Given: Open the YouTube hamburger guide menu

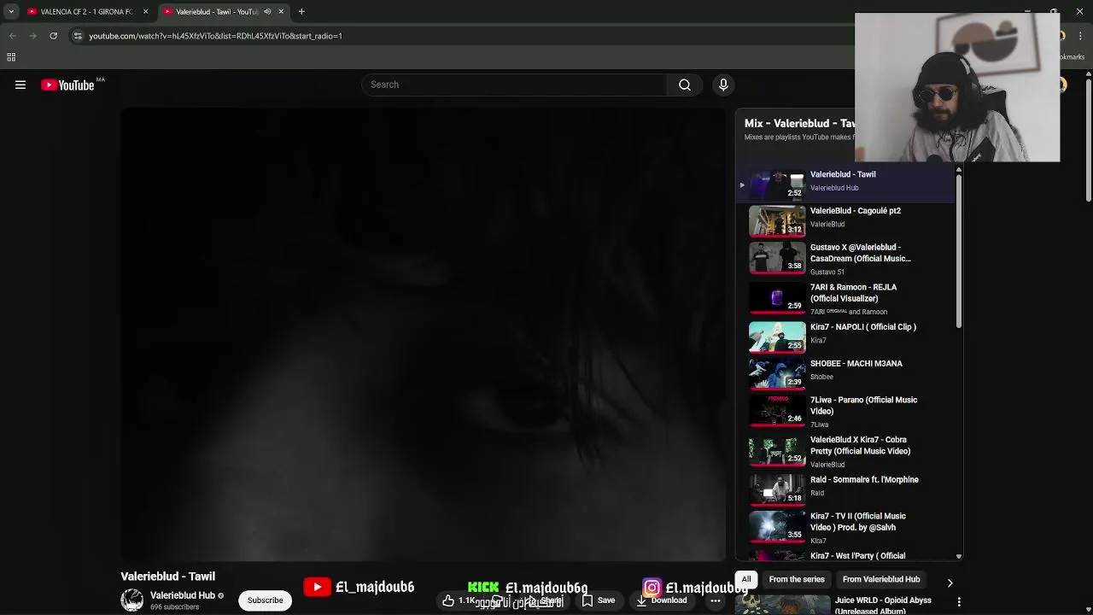Looking at the screenshot, I should point(20,85).
